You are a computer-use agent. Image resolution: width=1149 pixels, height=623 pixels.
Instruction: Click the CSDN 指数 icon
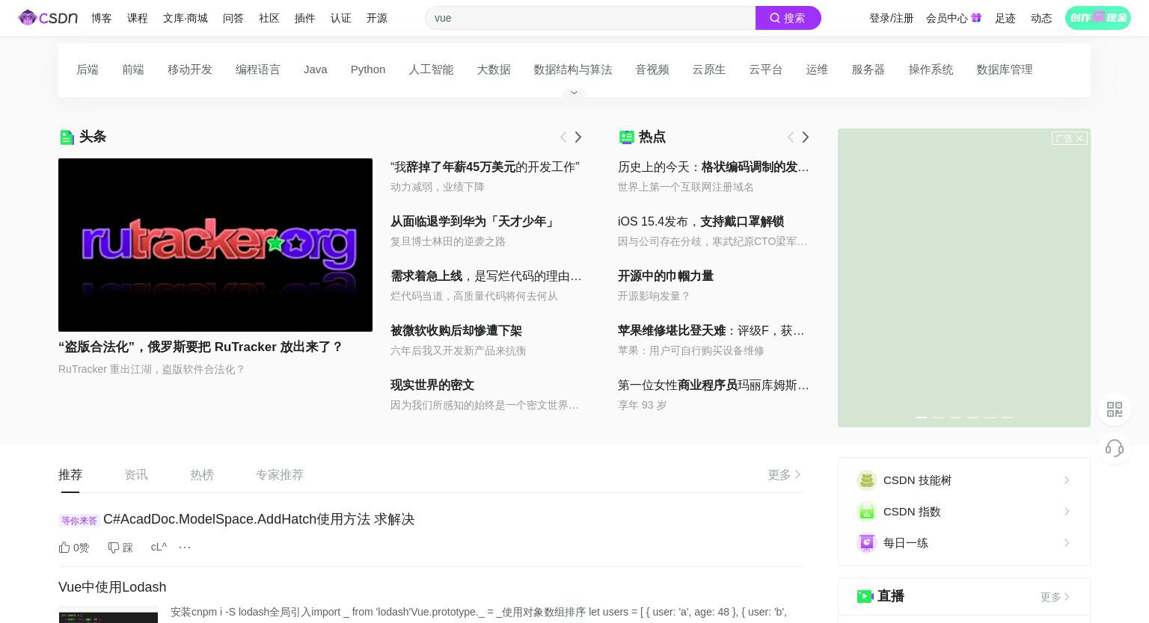pyautogui.click(x=866, y=512)
